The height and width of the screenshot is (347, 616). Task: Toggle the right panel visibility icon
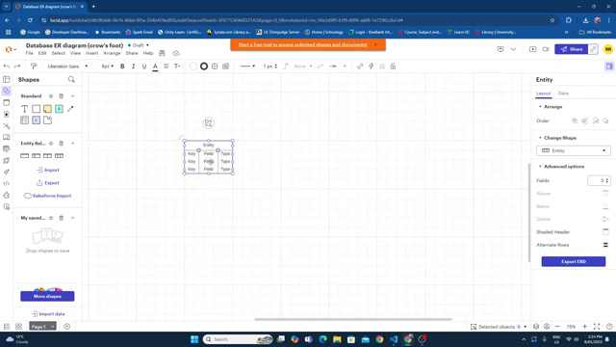pos(609,67)
